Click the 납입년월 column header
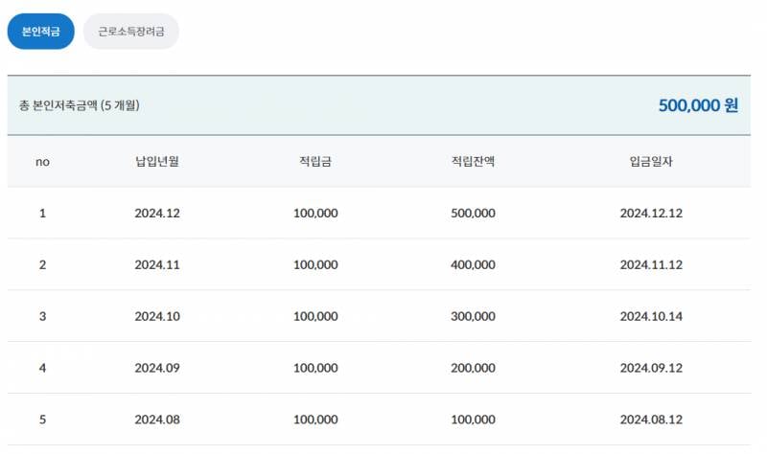Viewport: 767px width, 454px height. click(x=157, y=161)
